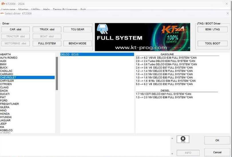232x157 pixels.
Task: Select DUCATI in the brand list
Action: [x=27, y=94]
